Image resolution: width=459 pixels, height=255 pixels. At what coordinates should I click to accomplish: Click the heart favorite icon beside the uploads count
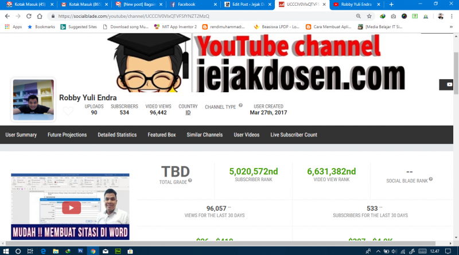tap(68, 111)
